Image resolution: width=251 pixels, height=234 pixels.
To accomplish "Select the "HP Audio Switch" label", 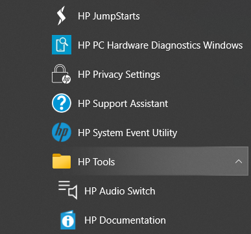I will pos(119,191).
